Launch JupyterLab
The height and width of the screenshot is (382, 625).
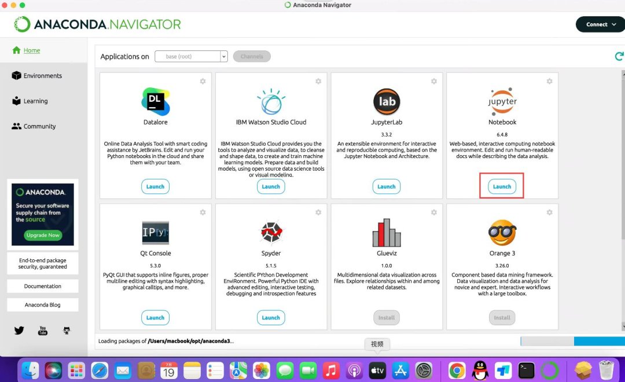pyautogui.click(x=387, y=186)
